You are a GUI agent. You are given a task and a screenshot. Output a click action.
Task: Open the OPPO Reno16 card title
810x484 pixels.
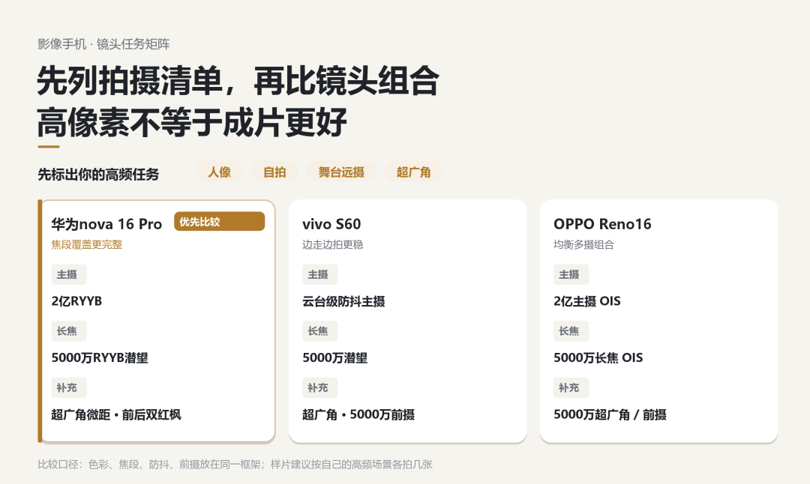(x=602, y=224)
